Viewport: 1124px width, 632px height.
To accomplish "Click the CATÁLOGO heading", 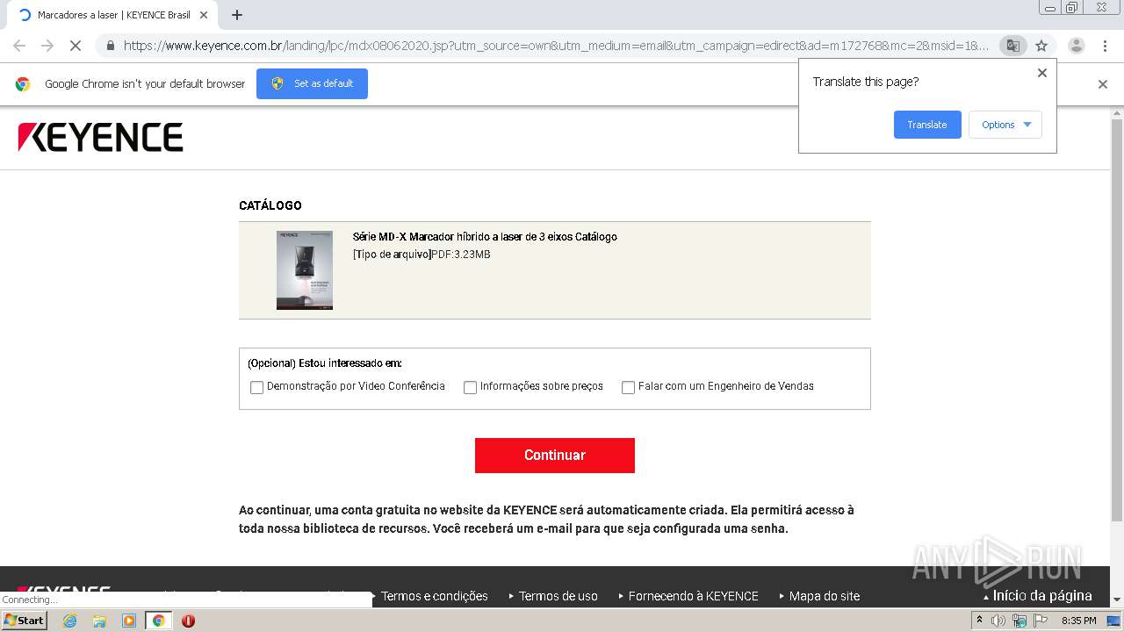I will [x=270, y=205].
